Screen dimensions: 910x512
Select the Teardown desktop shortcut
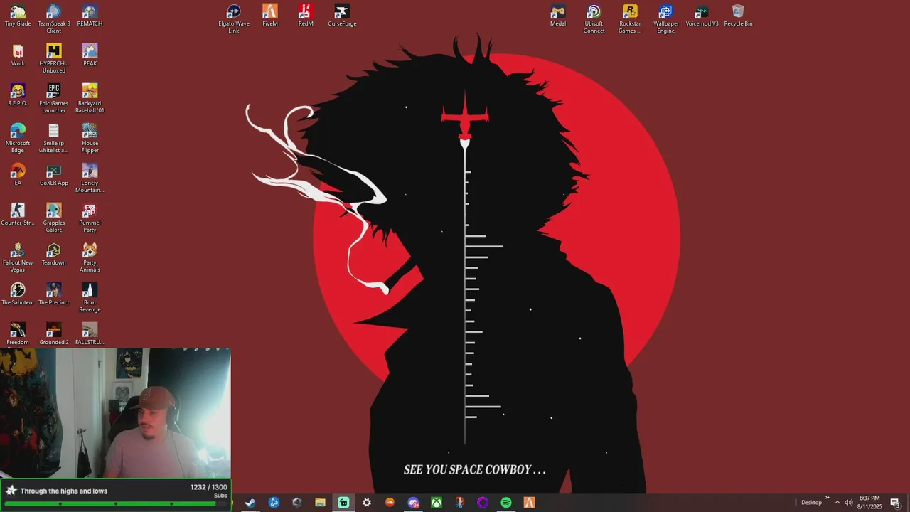[x=54, y=255]
